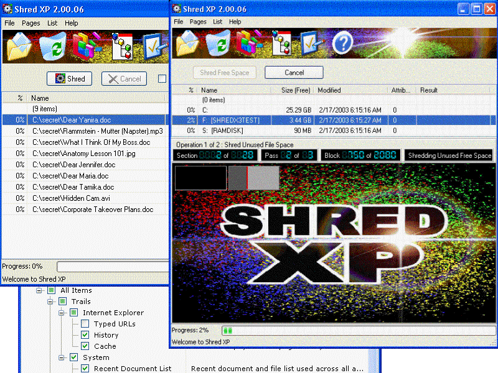Uncheck the System checkbox
The height and width of the screenshot is (373, 498).
click(x=73, y=357)
